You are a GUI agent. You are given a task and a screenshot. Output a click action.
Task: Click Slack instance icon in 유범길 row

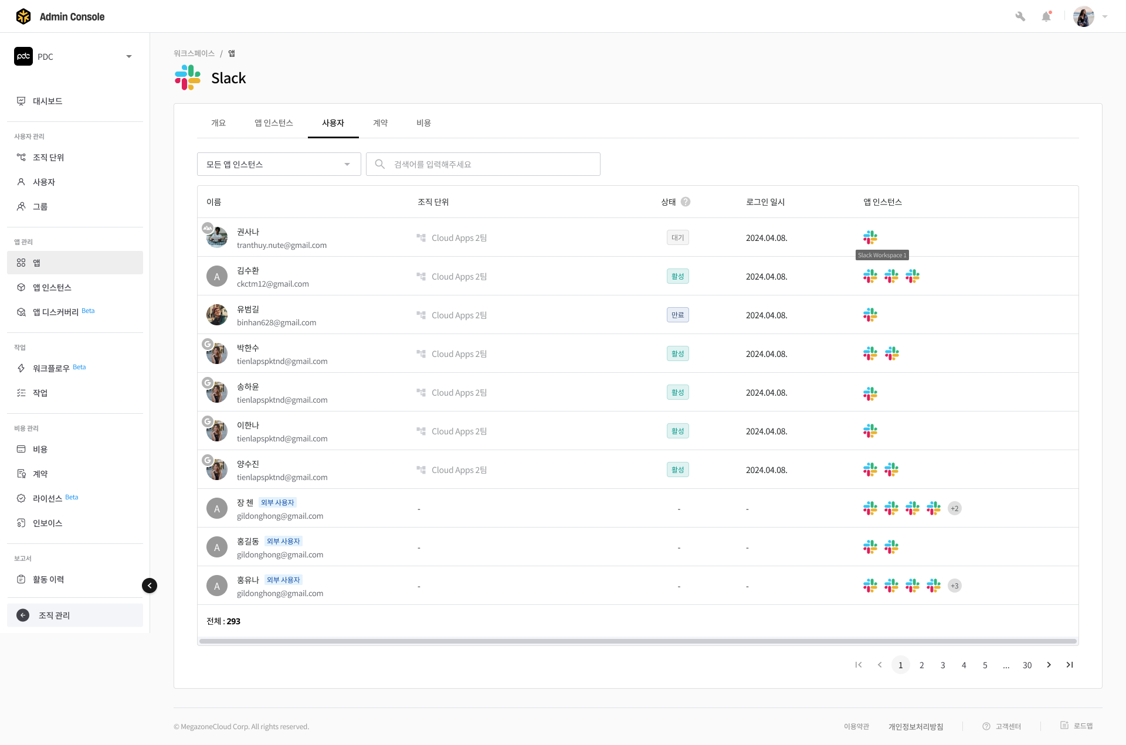tap(870, 315)
